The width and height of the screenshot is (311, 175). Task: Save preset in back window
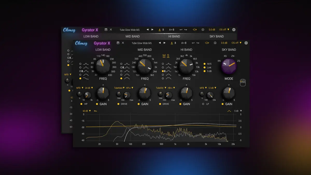106,30
